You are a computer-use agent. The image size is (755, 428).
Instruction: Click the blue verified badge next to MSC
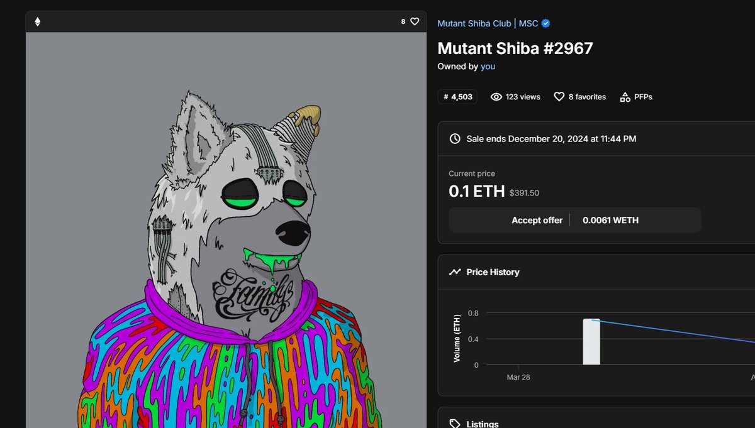[546, 23]
